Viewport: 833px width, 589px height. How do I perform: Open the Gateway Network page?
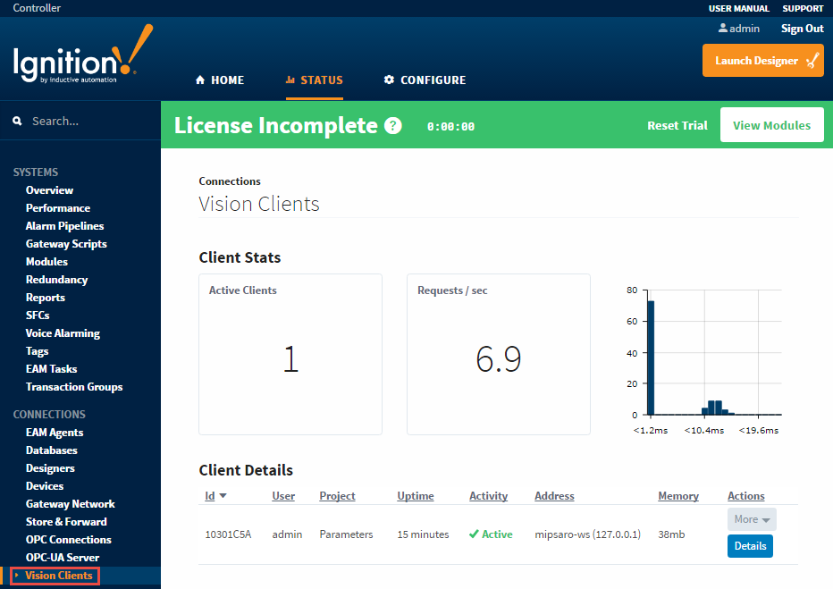70,504
